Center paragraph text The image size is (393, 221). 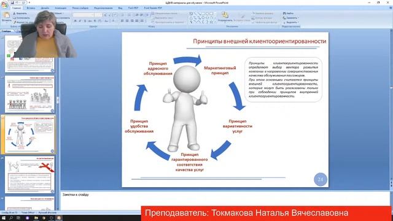coord(127,21)
